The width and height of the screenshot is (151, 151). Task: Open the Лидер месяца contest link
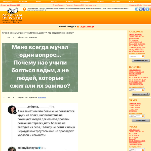pyautogui.click(x=87, y=26)
